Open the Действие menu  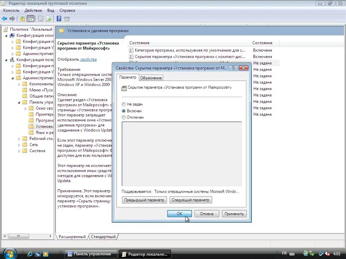33,10
